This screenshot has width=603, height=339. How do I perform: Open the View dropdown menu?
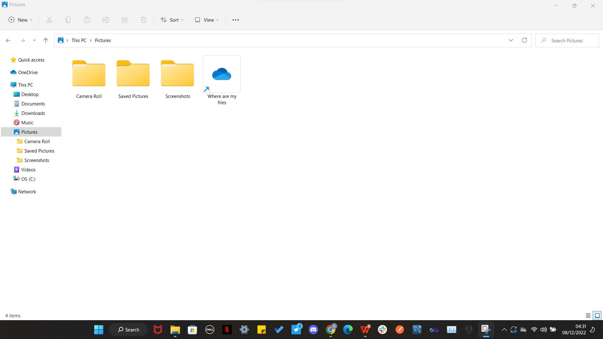pos(207,20)
